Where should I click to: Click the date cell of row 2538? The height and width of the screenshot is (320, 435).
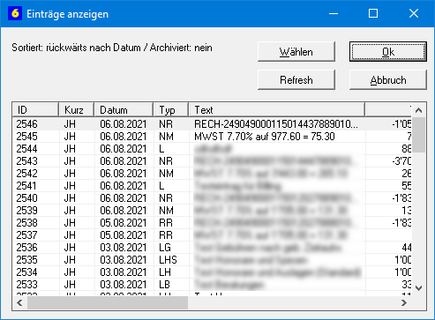pyautogui.click(x=123, y=223)
